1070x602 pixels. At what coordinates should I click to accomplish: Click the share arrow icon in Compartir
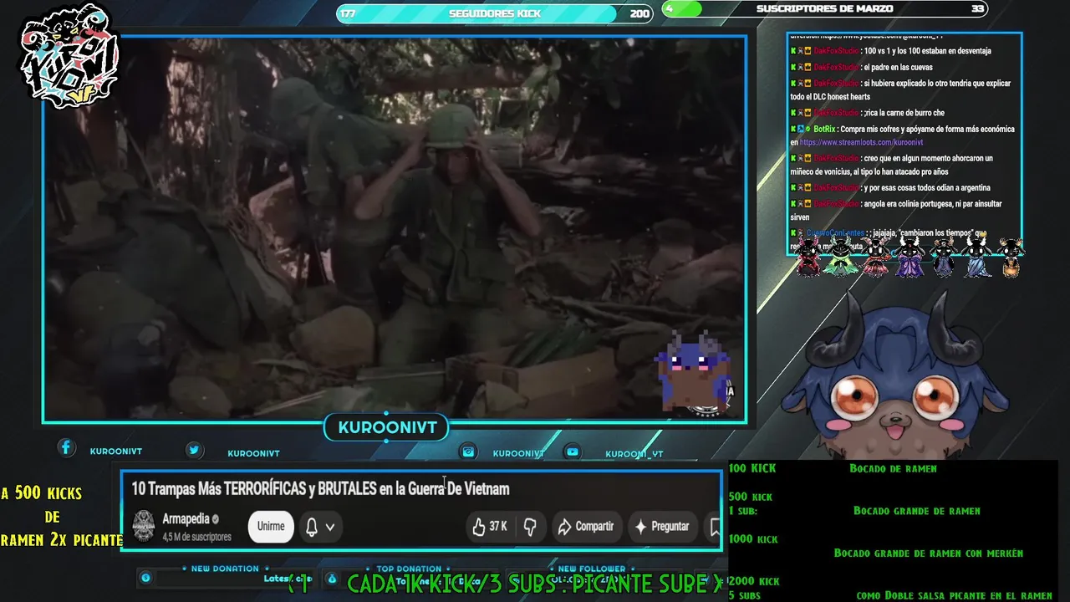pos(564,527)
